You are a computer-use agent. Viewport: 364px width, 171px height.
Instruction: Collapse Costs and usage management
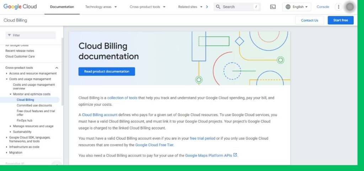(x=6, y=79)
